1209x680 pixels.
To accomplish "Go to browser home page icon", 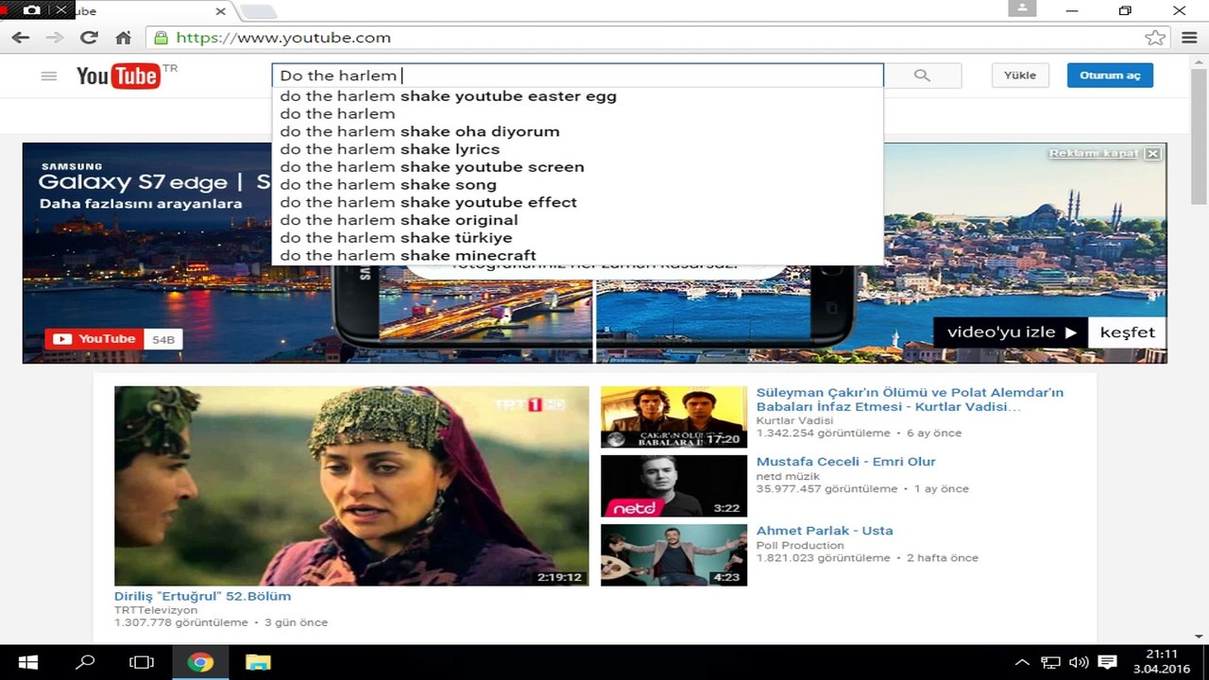I will [123, 38].
